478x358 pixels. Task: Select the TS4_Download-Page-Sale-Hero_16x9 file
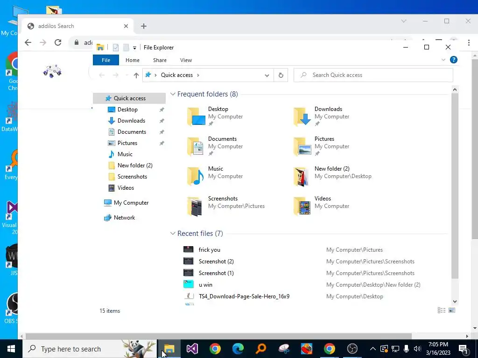[244, 296]
